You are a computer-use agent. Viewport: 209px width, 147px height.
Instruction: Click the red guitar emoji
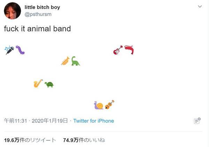coord(118,50)
